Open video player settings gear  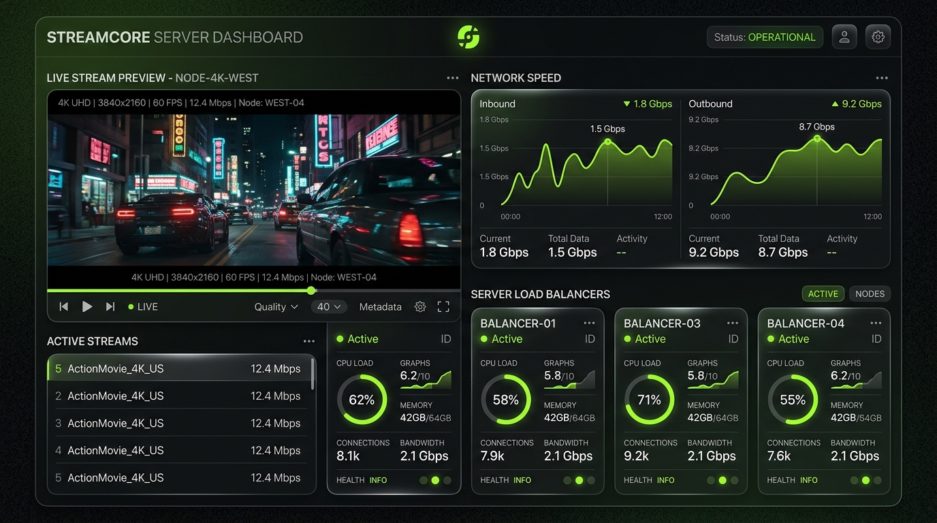pyautogui.click(x=420, y=307)
